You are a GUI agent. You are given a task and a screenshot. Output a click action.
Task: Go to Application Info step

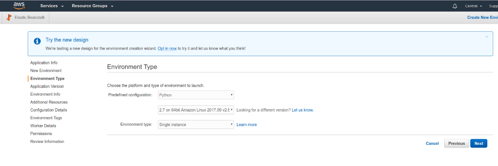44,63
